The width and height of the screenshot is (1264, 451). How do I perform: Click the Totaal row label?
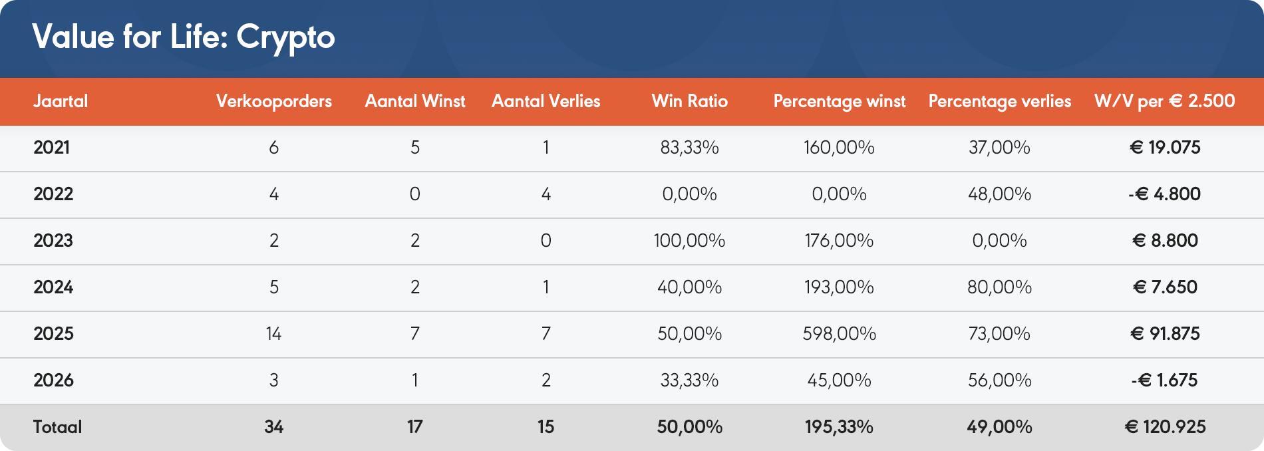click(58, 427)
